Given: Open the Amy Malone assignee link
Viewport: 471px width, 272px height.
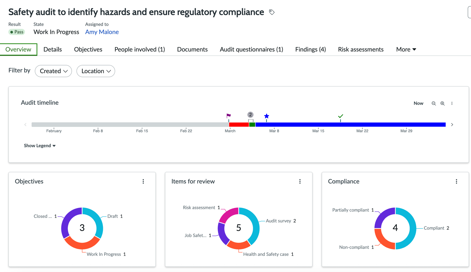Looking at the screenshot, I should point(102,32).
